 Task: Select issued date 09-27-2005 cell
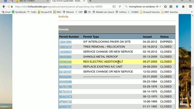pyautogui.click(x=150, y=62)
